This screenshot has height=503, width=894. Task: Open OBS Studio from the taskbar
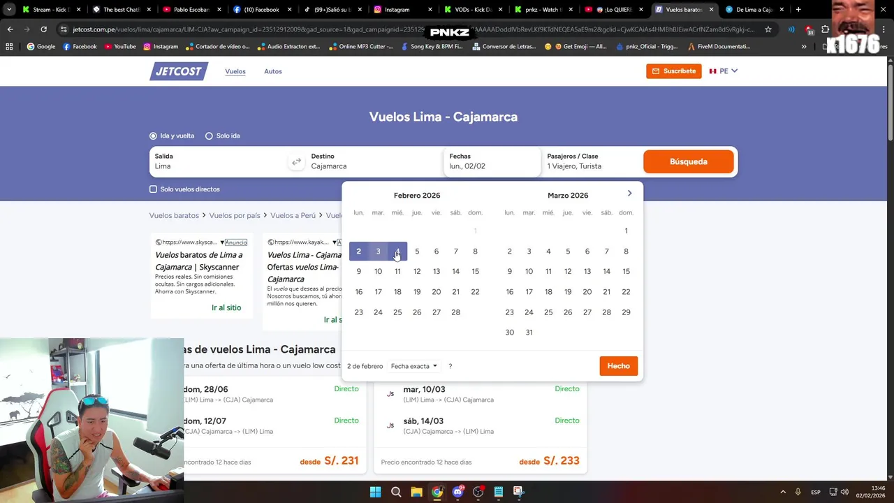(x=478, y=492)
